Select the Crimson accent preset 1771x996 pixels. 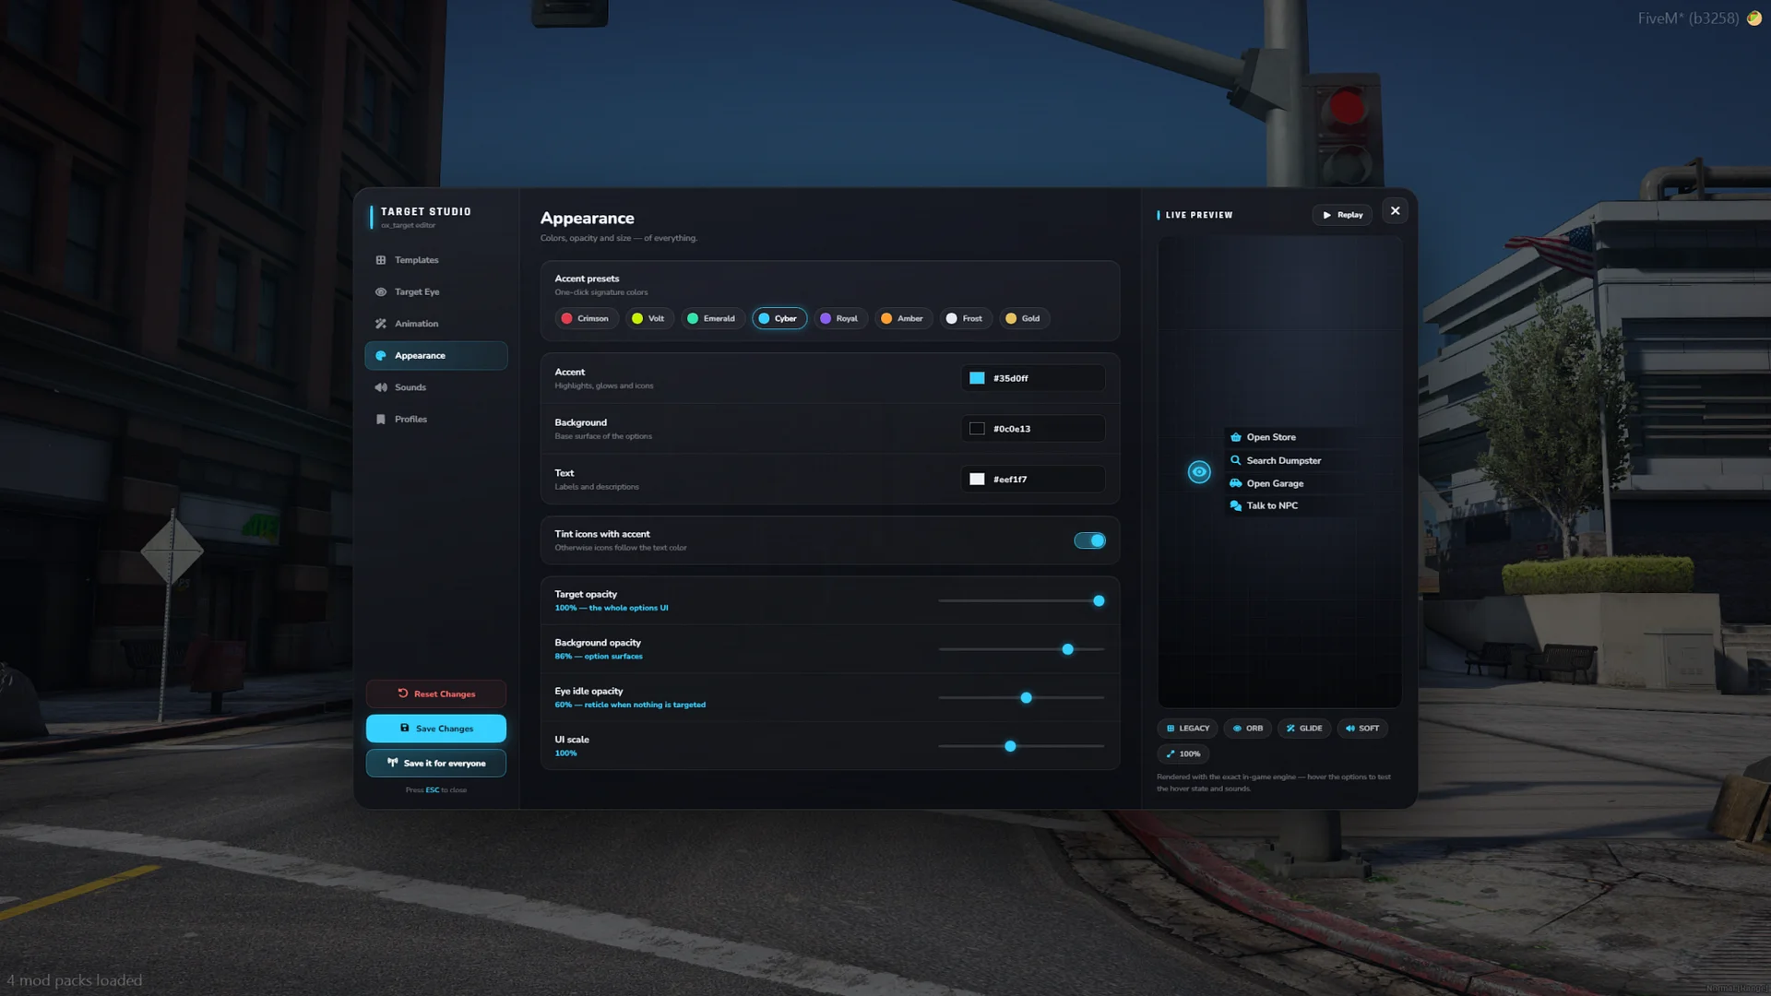585,318
